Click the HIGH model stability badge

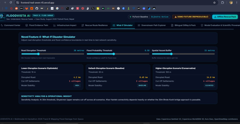(77, 85)
